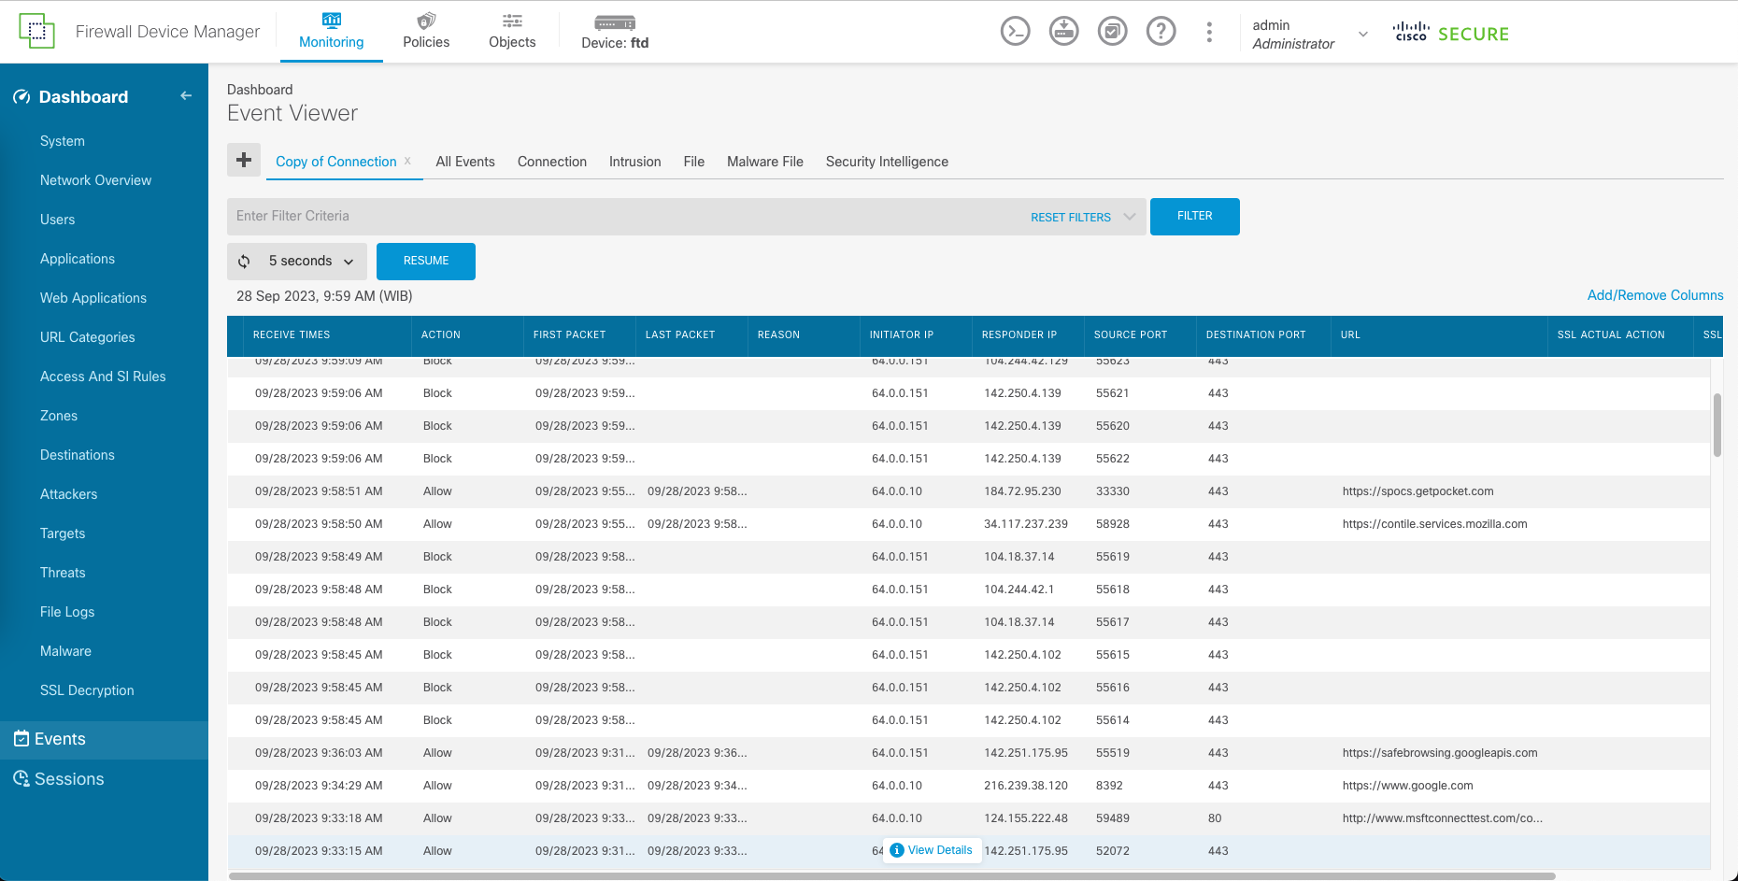Screen dimensions: 1738x881
Task: Select the Security Intelligence tab
Action: (886, 162)
